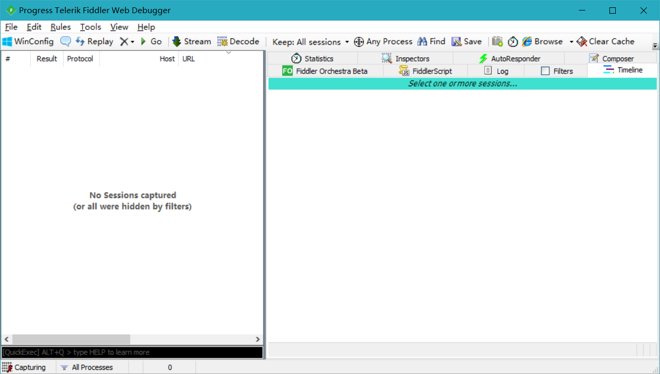Click the horizontal scrollbar thumb in session list
The height and width of the screenshot is (374, 660).
coord(71,340)
